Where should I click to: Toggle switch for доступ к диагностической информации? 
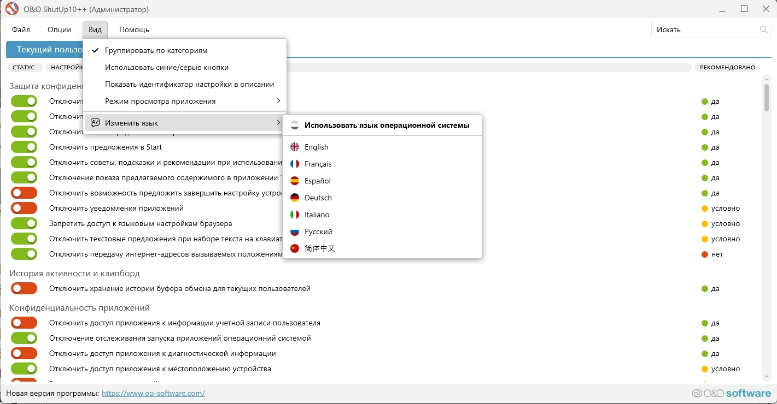tap(24, 353)
